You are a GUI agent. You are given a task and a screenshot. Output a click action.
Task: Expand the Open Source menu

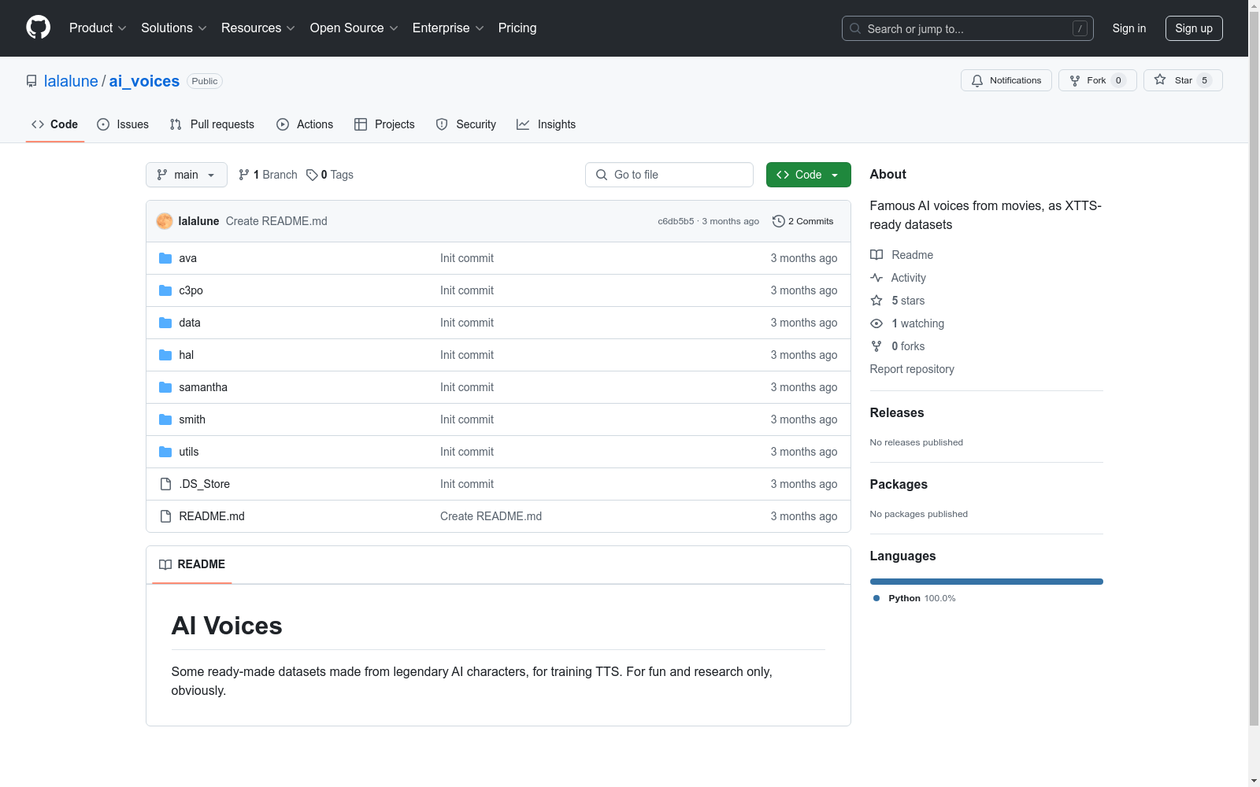coord(354,28)
